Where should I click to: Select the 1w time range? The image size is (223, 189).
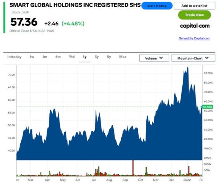tap(32, 57)
